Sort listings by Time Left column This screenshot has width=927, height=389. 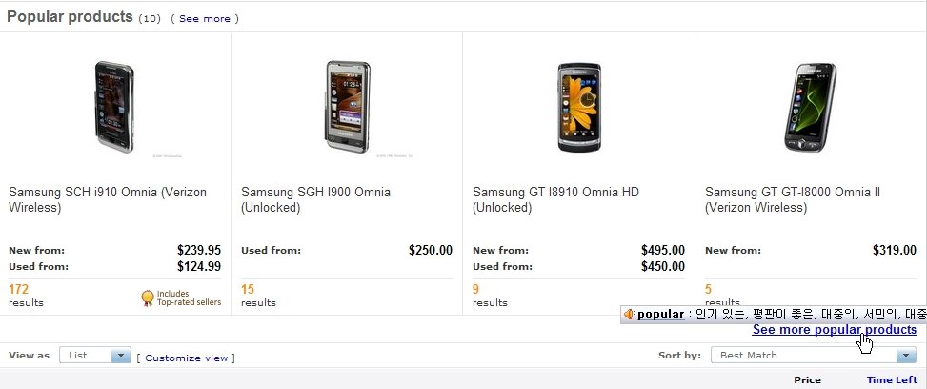891,380
